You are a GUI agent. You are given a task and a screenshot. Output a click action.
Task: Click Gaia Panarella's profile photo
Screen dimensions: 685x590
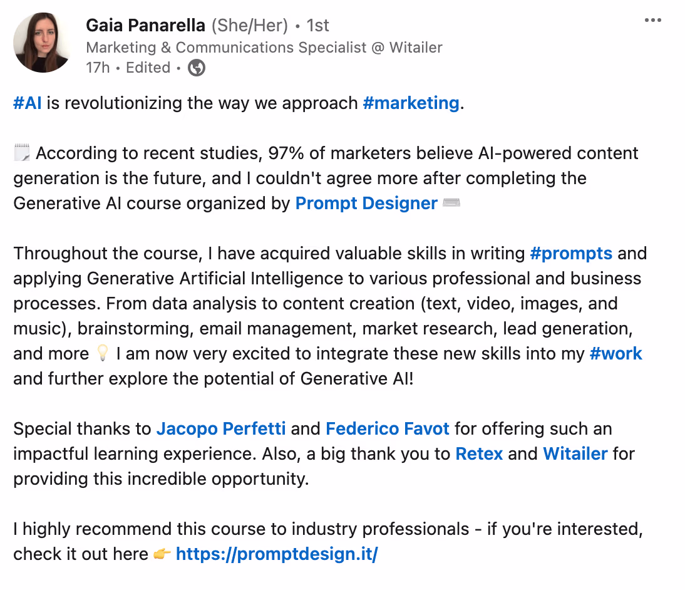(43, 43)
